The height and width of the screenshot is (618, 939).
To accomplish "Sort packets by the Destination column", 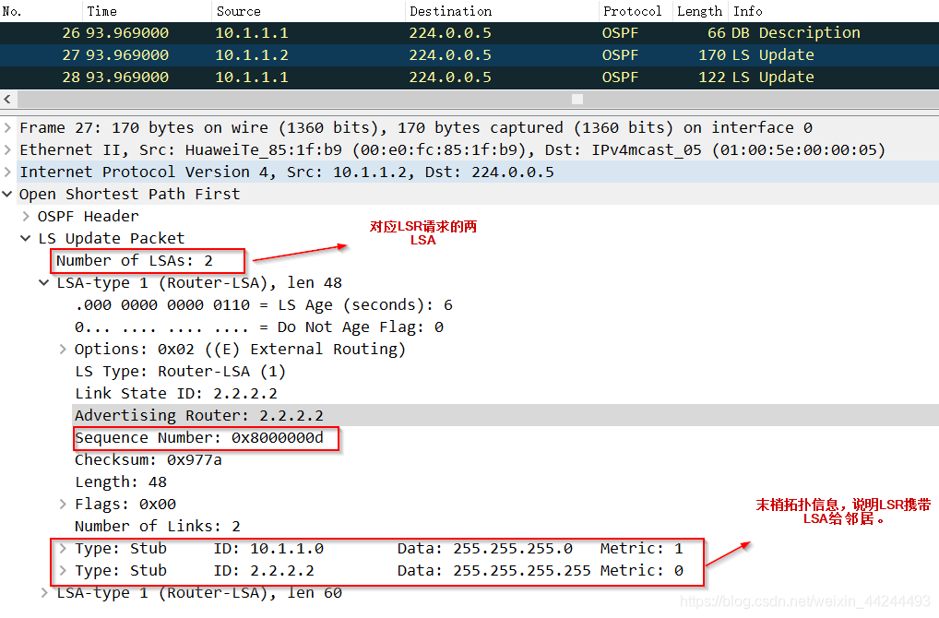I will tap(502, 11).
